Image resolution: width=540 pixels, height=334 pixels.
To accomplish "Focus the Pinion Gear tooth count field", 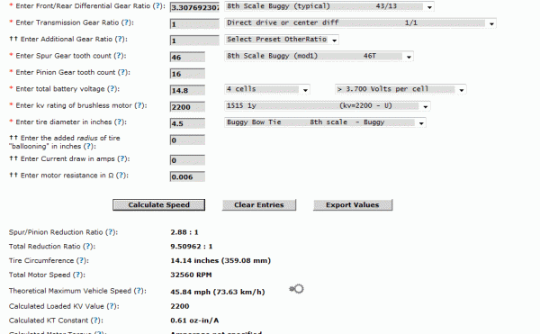I will [187, 74].
